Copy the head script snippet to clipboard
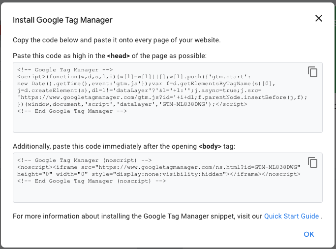This screenshot has width=336, height=249. tap(312, 72)
